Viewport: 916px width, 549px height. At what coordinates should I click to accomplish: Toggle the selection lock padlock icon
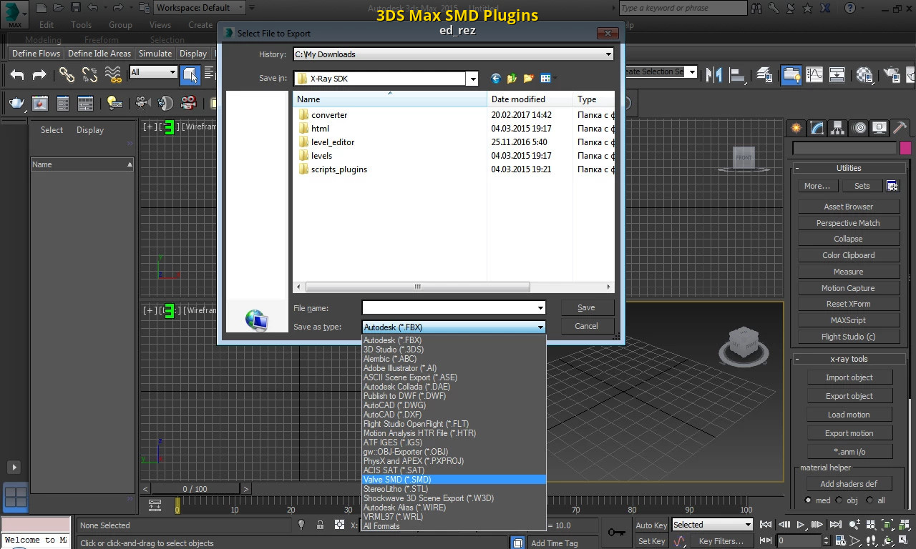(320, 525)
